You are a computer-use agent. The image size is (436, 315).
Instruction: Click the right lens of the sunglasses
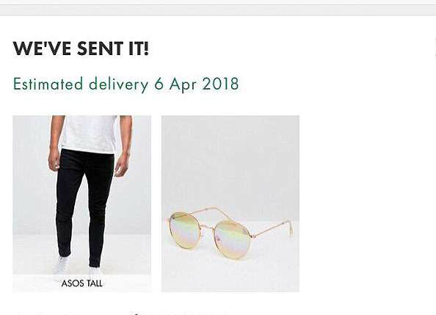point(232,239)
